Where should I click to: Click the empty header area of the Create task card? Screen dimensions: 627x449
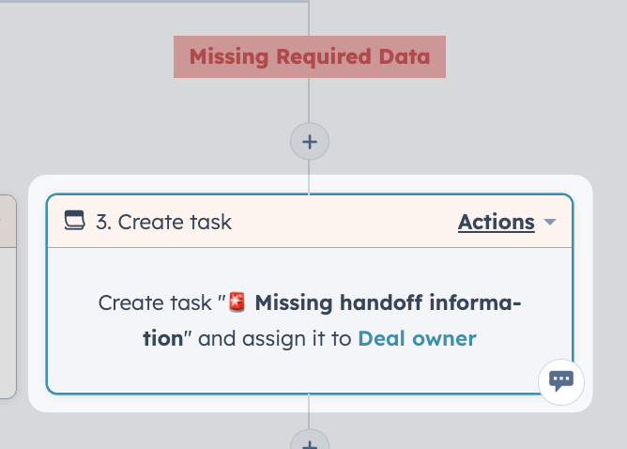point(344,222)
